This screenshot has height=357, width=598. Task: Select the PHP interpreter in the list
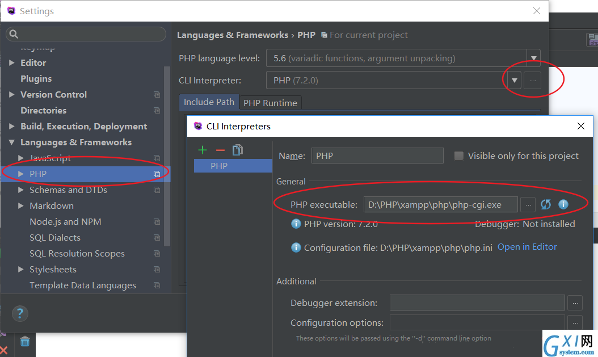[233, 166]
